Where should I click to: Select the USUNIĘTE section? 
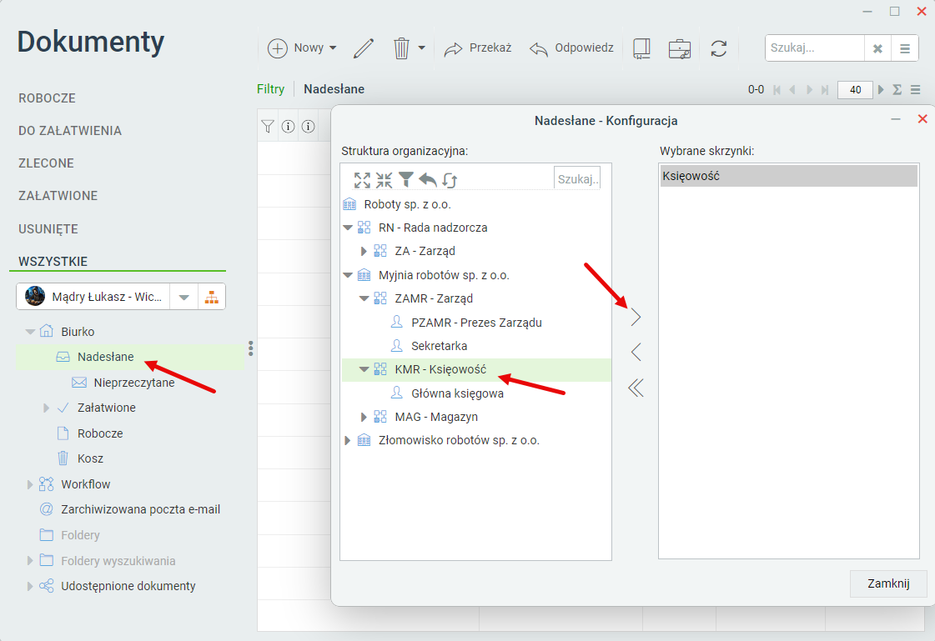tap(48, 229)
